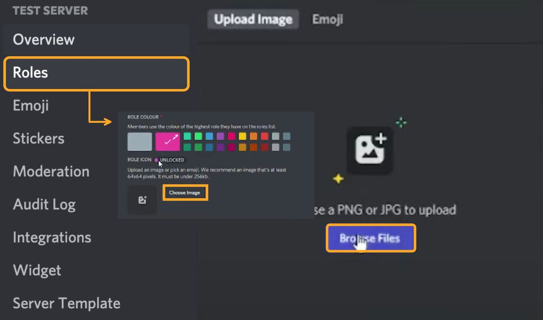Select the pink role colour swatch
The width and height of the screenshot is (543, 320).
(168, 141)
